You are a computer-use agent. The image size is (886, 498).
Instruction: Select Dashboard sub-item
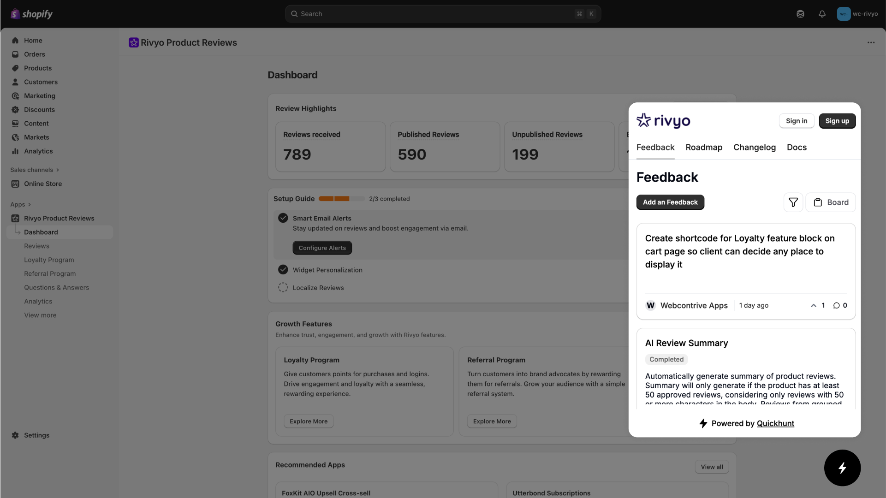pyautogui.click(x=60, y=232)
